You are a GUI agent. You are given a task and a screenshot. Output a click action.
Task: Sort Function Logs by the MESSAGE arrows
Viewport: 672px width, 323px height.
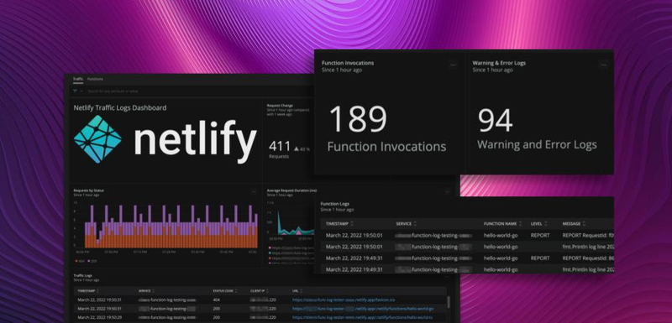tap(584, 224)
